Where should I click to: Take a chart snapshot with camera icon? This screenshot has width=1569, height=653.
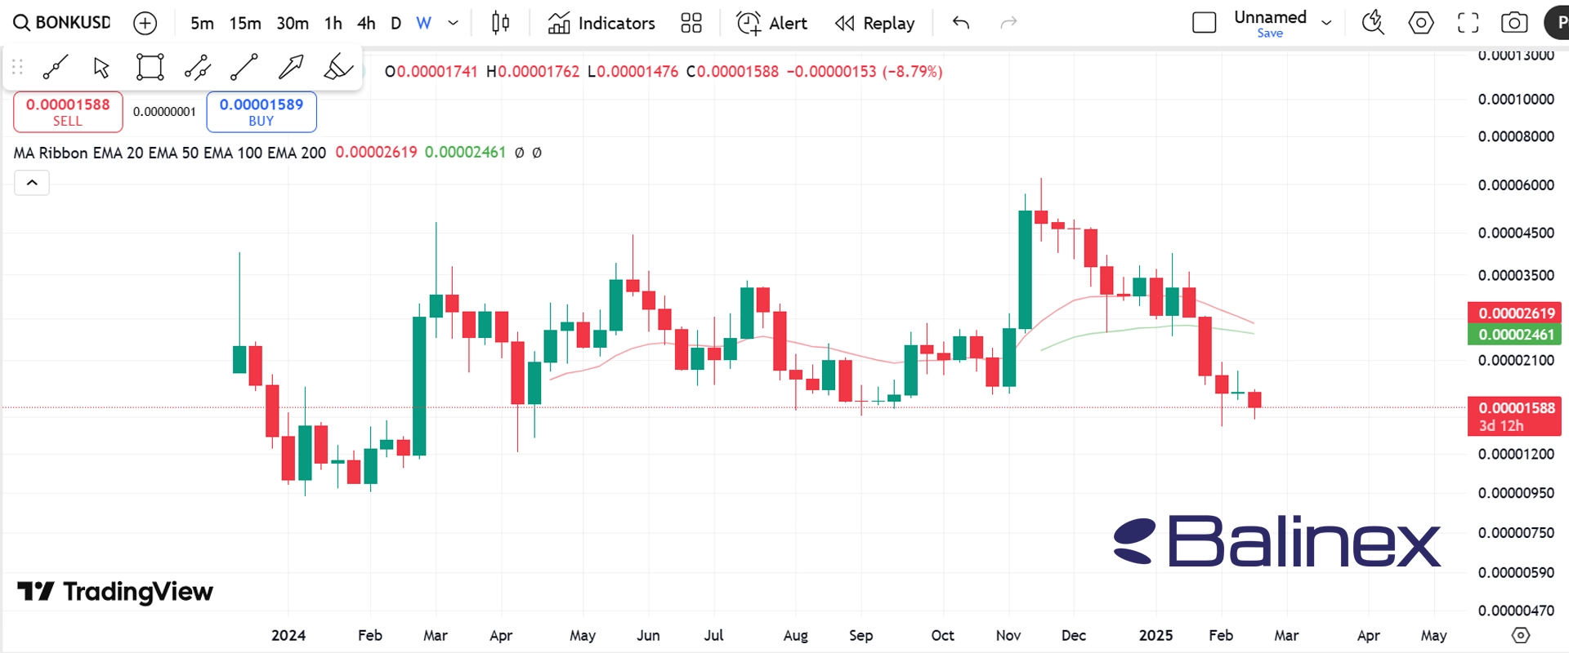pos(1514,23)
